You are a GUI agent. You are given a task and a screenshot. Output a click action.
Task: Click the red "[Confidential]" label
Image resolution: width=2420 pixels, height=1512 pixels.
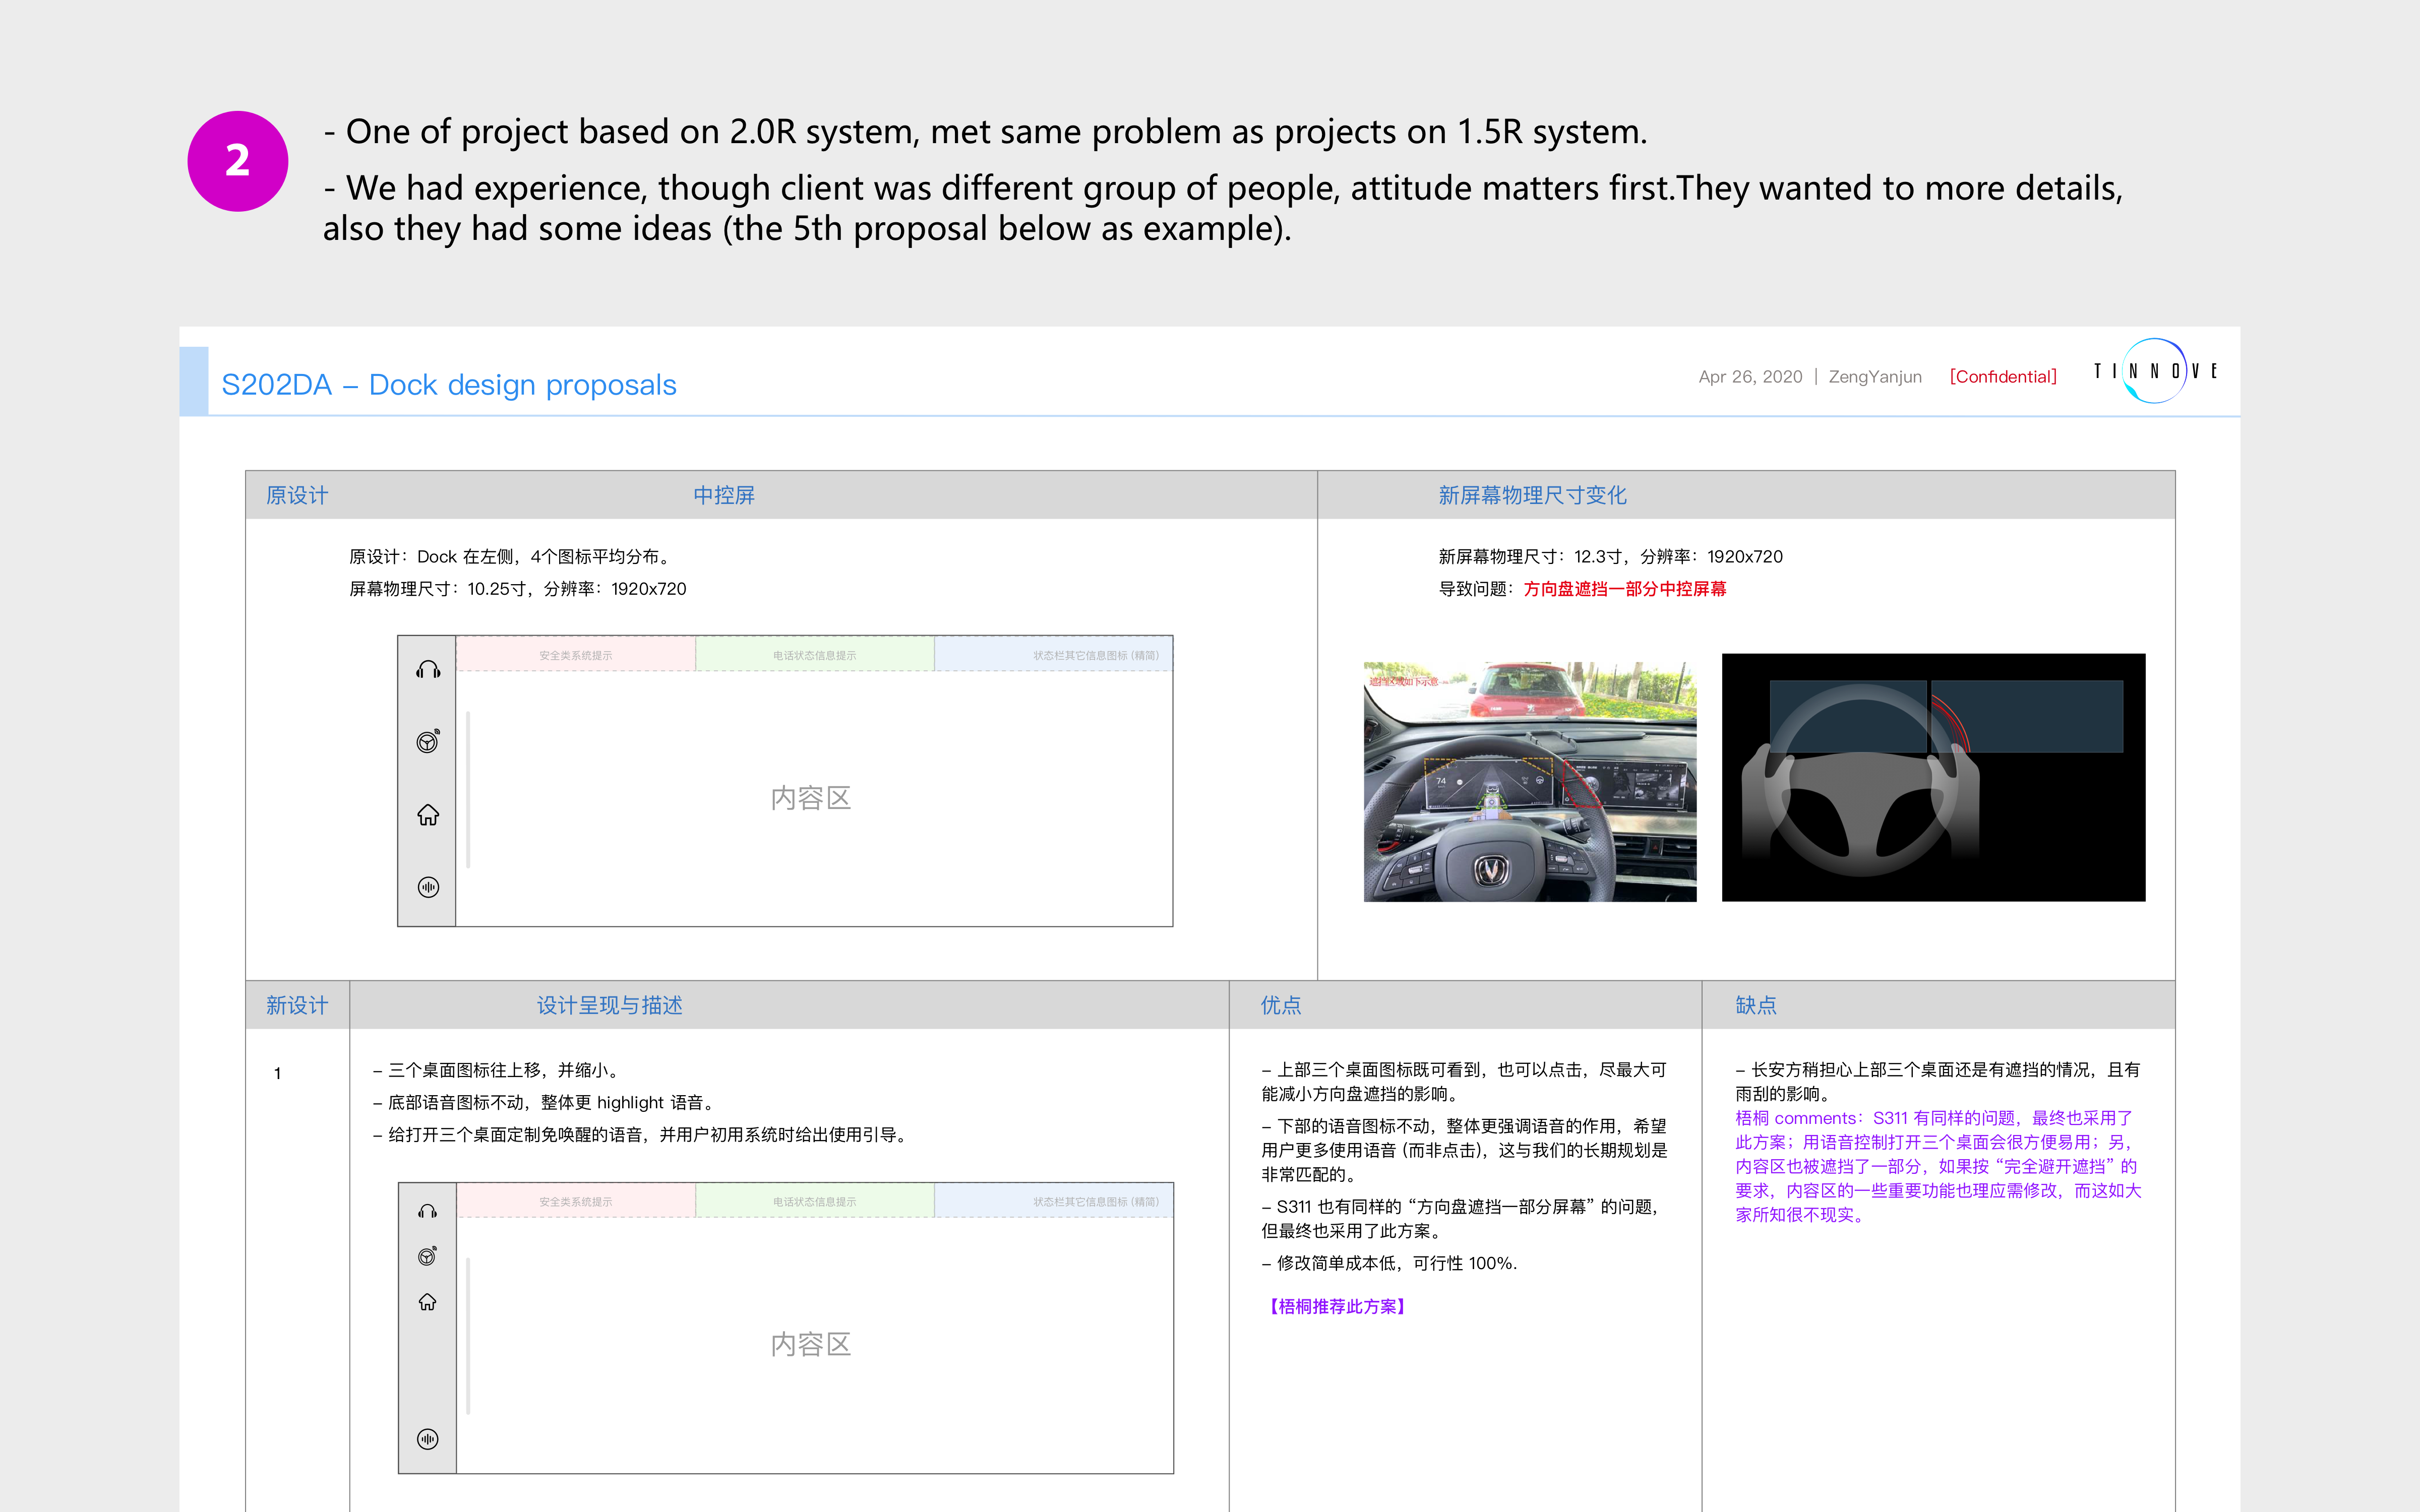[2003, 377]
